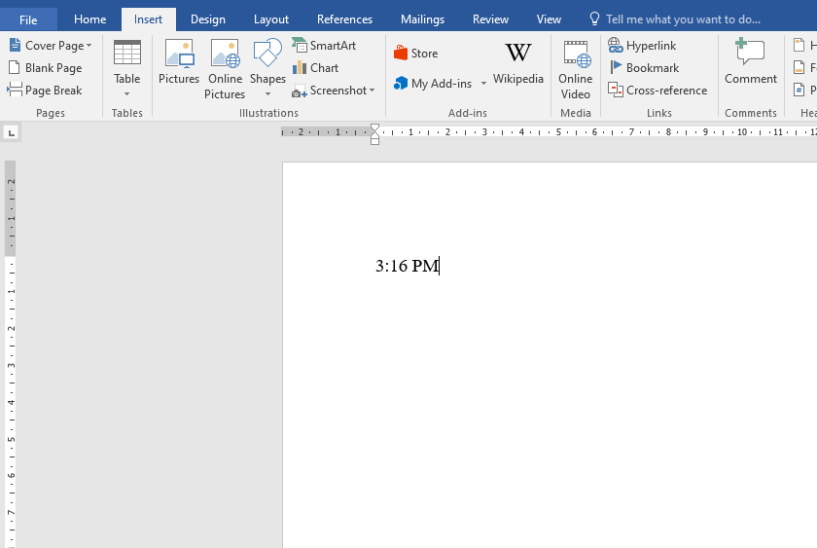Click the Chart icon
Screen dimensions: 817x548
point(316,68)
